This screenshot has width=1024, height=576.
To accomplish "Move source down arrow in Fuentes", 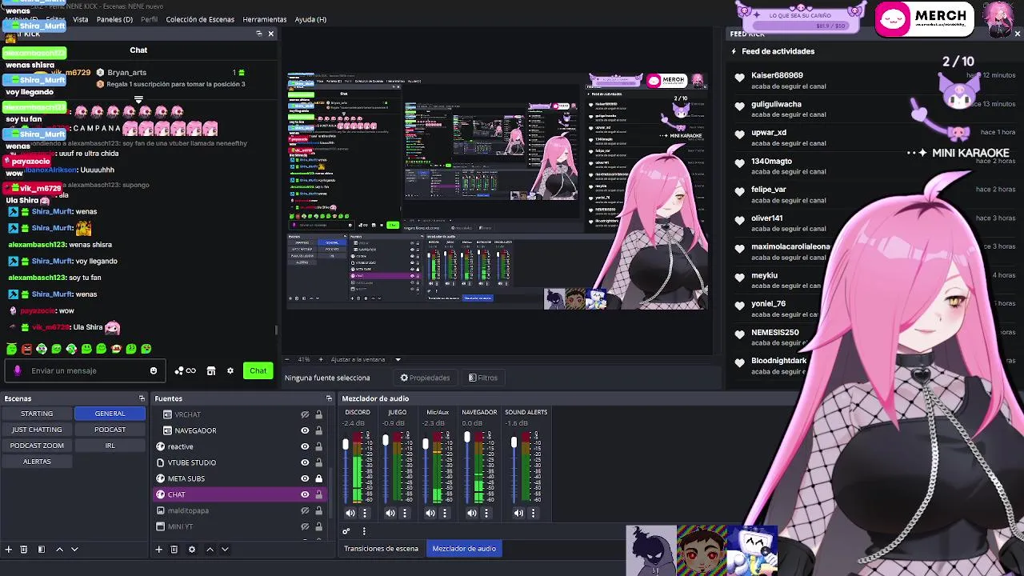I will point(225,550).
